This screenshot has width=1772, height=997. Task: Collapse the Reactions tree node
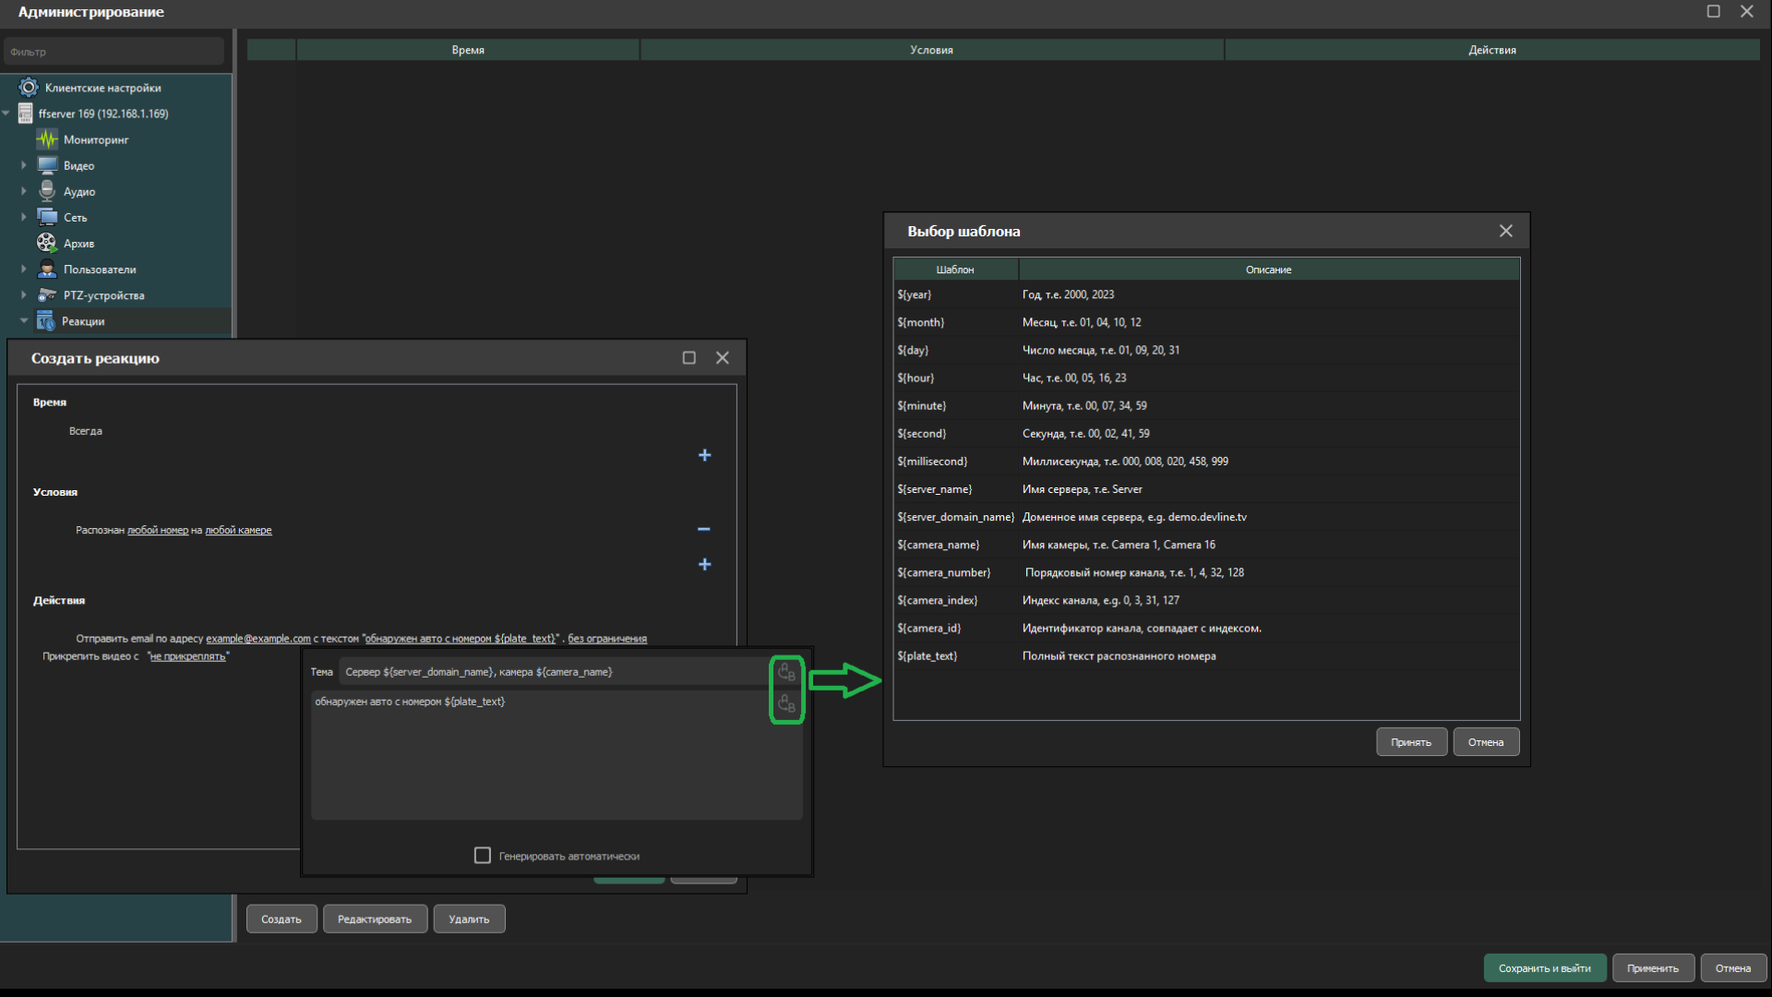click(24, 321)
